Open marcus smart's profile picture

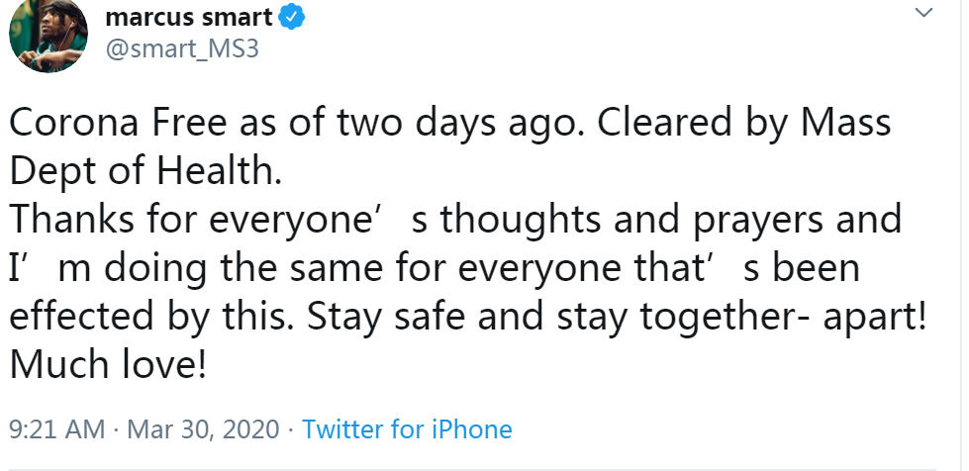pyautogui.click(x=48, y=34)
